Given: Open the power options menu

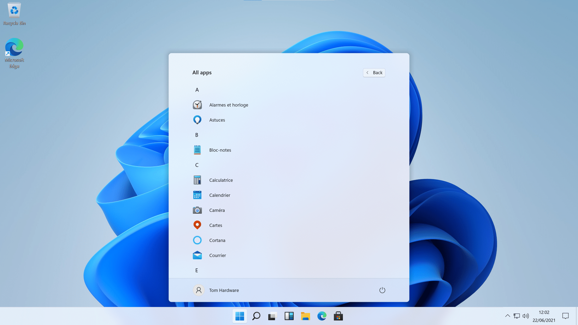Looking at the screenshot, I should [x=382, y=290].
